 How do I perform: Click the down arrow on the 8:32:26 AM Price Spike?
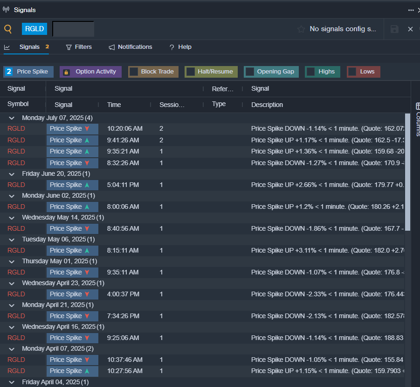pyautogui.click(x=87, y=163)
